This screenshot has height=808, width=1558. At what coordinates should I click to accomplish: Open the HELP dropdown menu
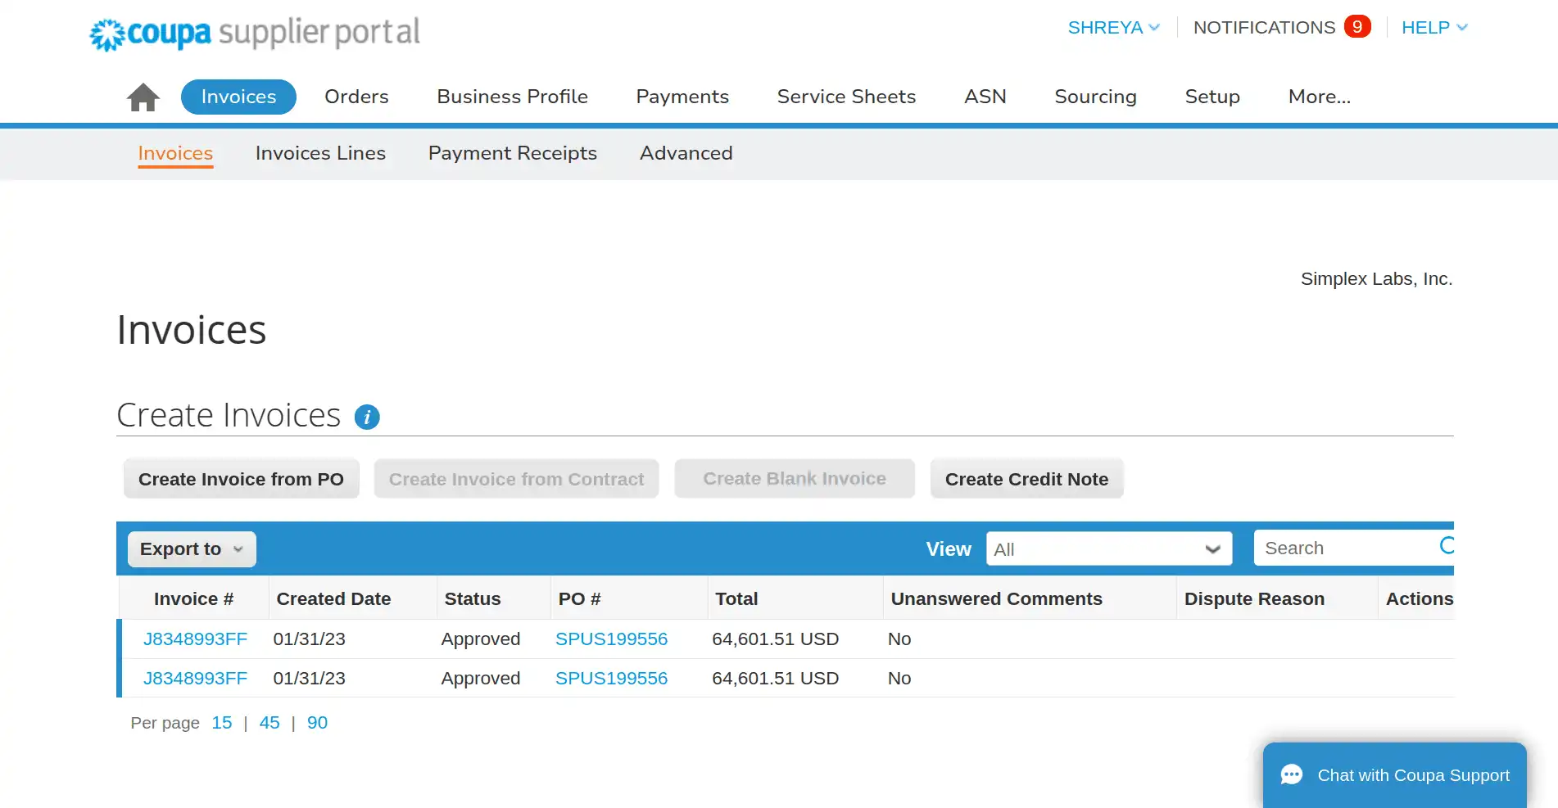click(1433, 28)
